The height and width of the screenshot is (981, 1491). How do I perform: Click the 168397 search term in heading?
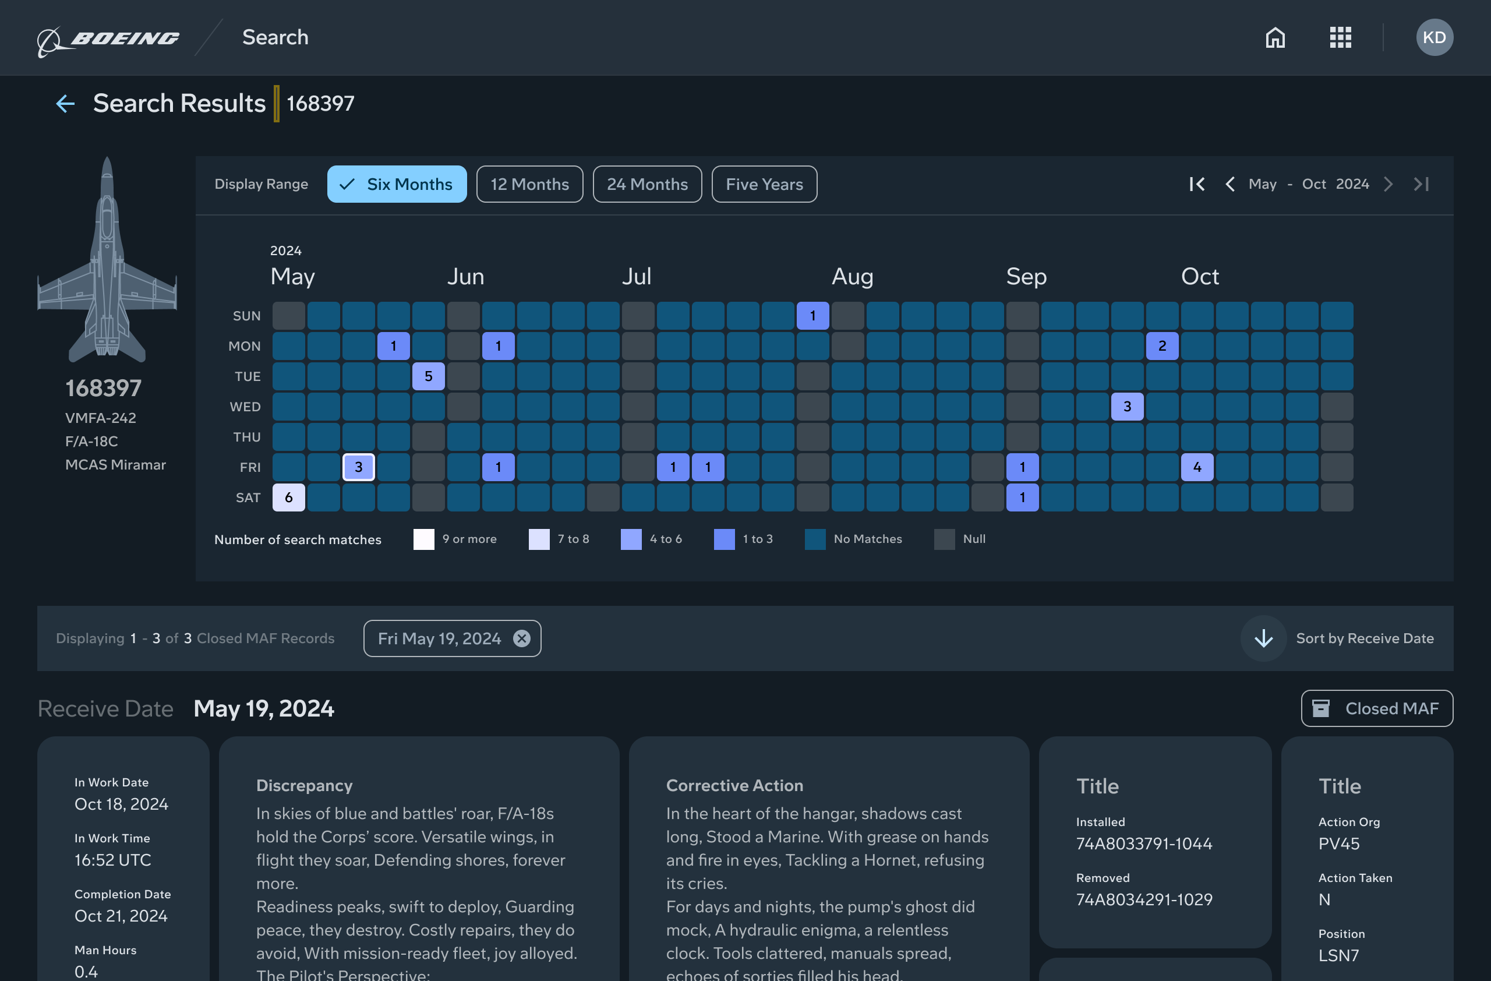coord(320,103)
